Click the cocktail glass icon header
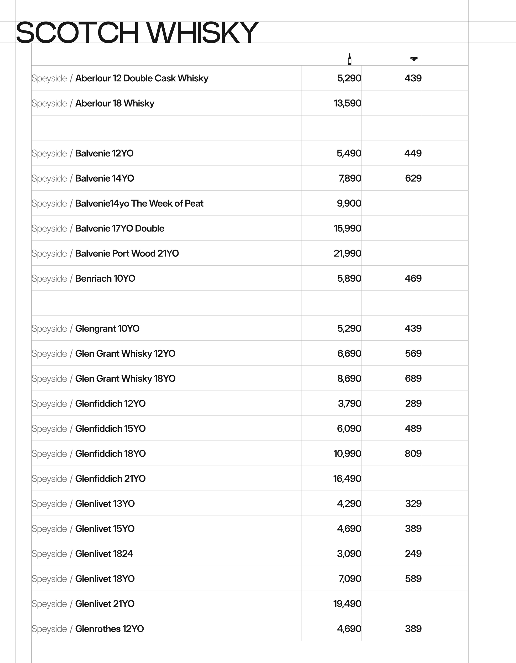Image resolution: width=516 pixels, height=663 pixels. (414, 60)
